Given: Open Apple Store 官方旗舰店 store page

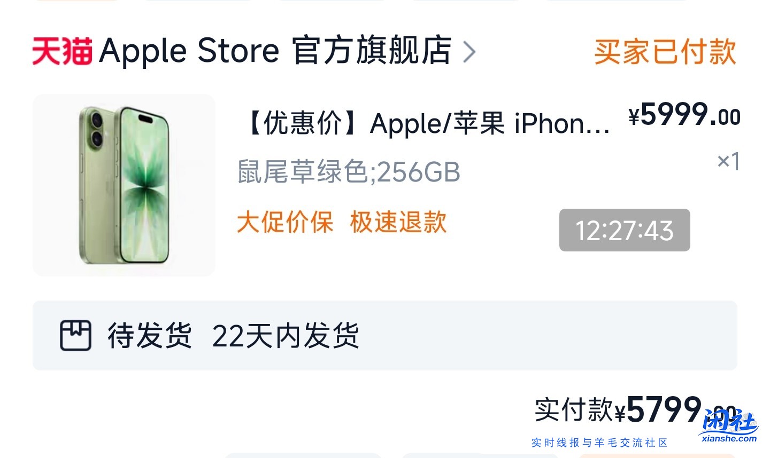Looking at the screenshot, I should (x=275, y=51).
